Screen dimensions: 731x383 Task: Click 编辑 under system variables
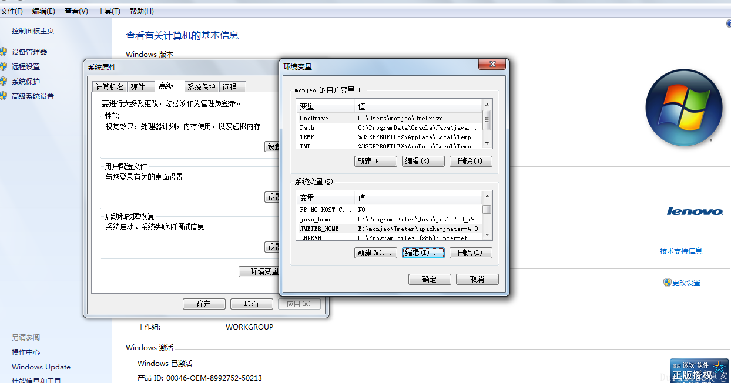point(424,253)
